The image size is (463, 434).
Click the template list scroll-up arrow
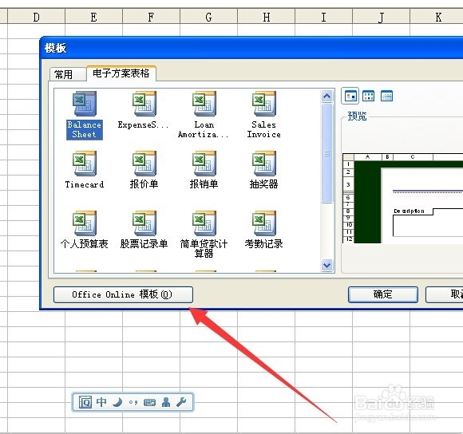click(326, 97)
